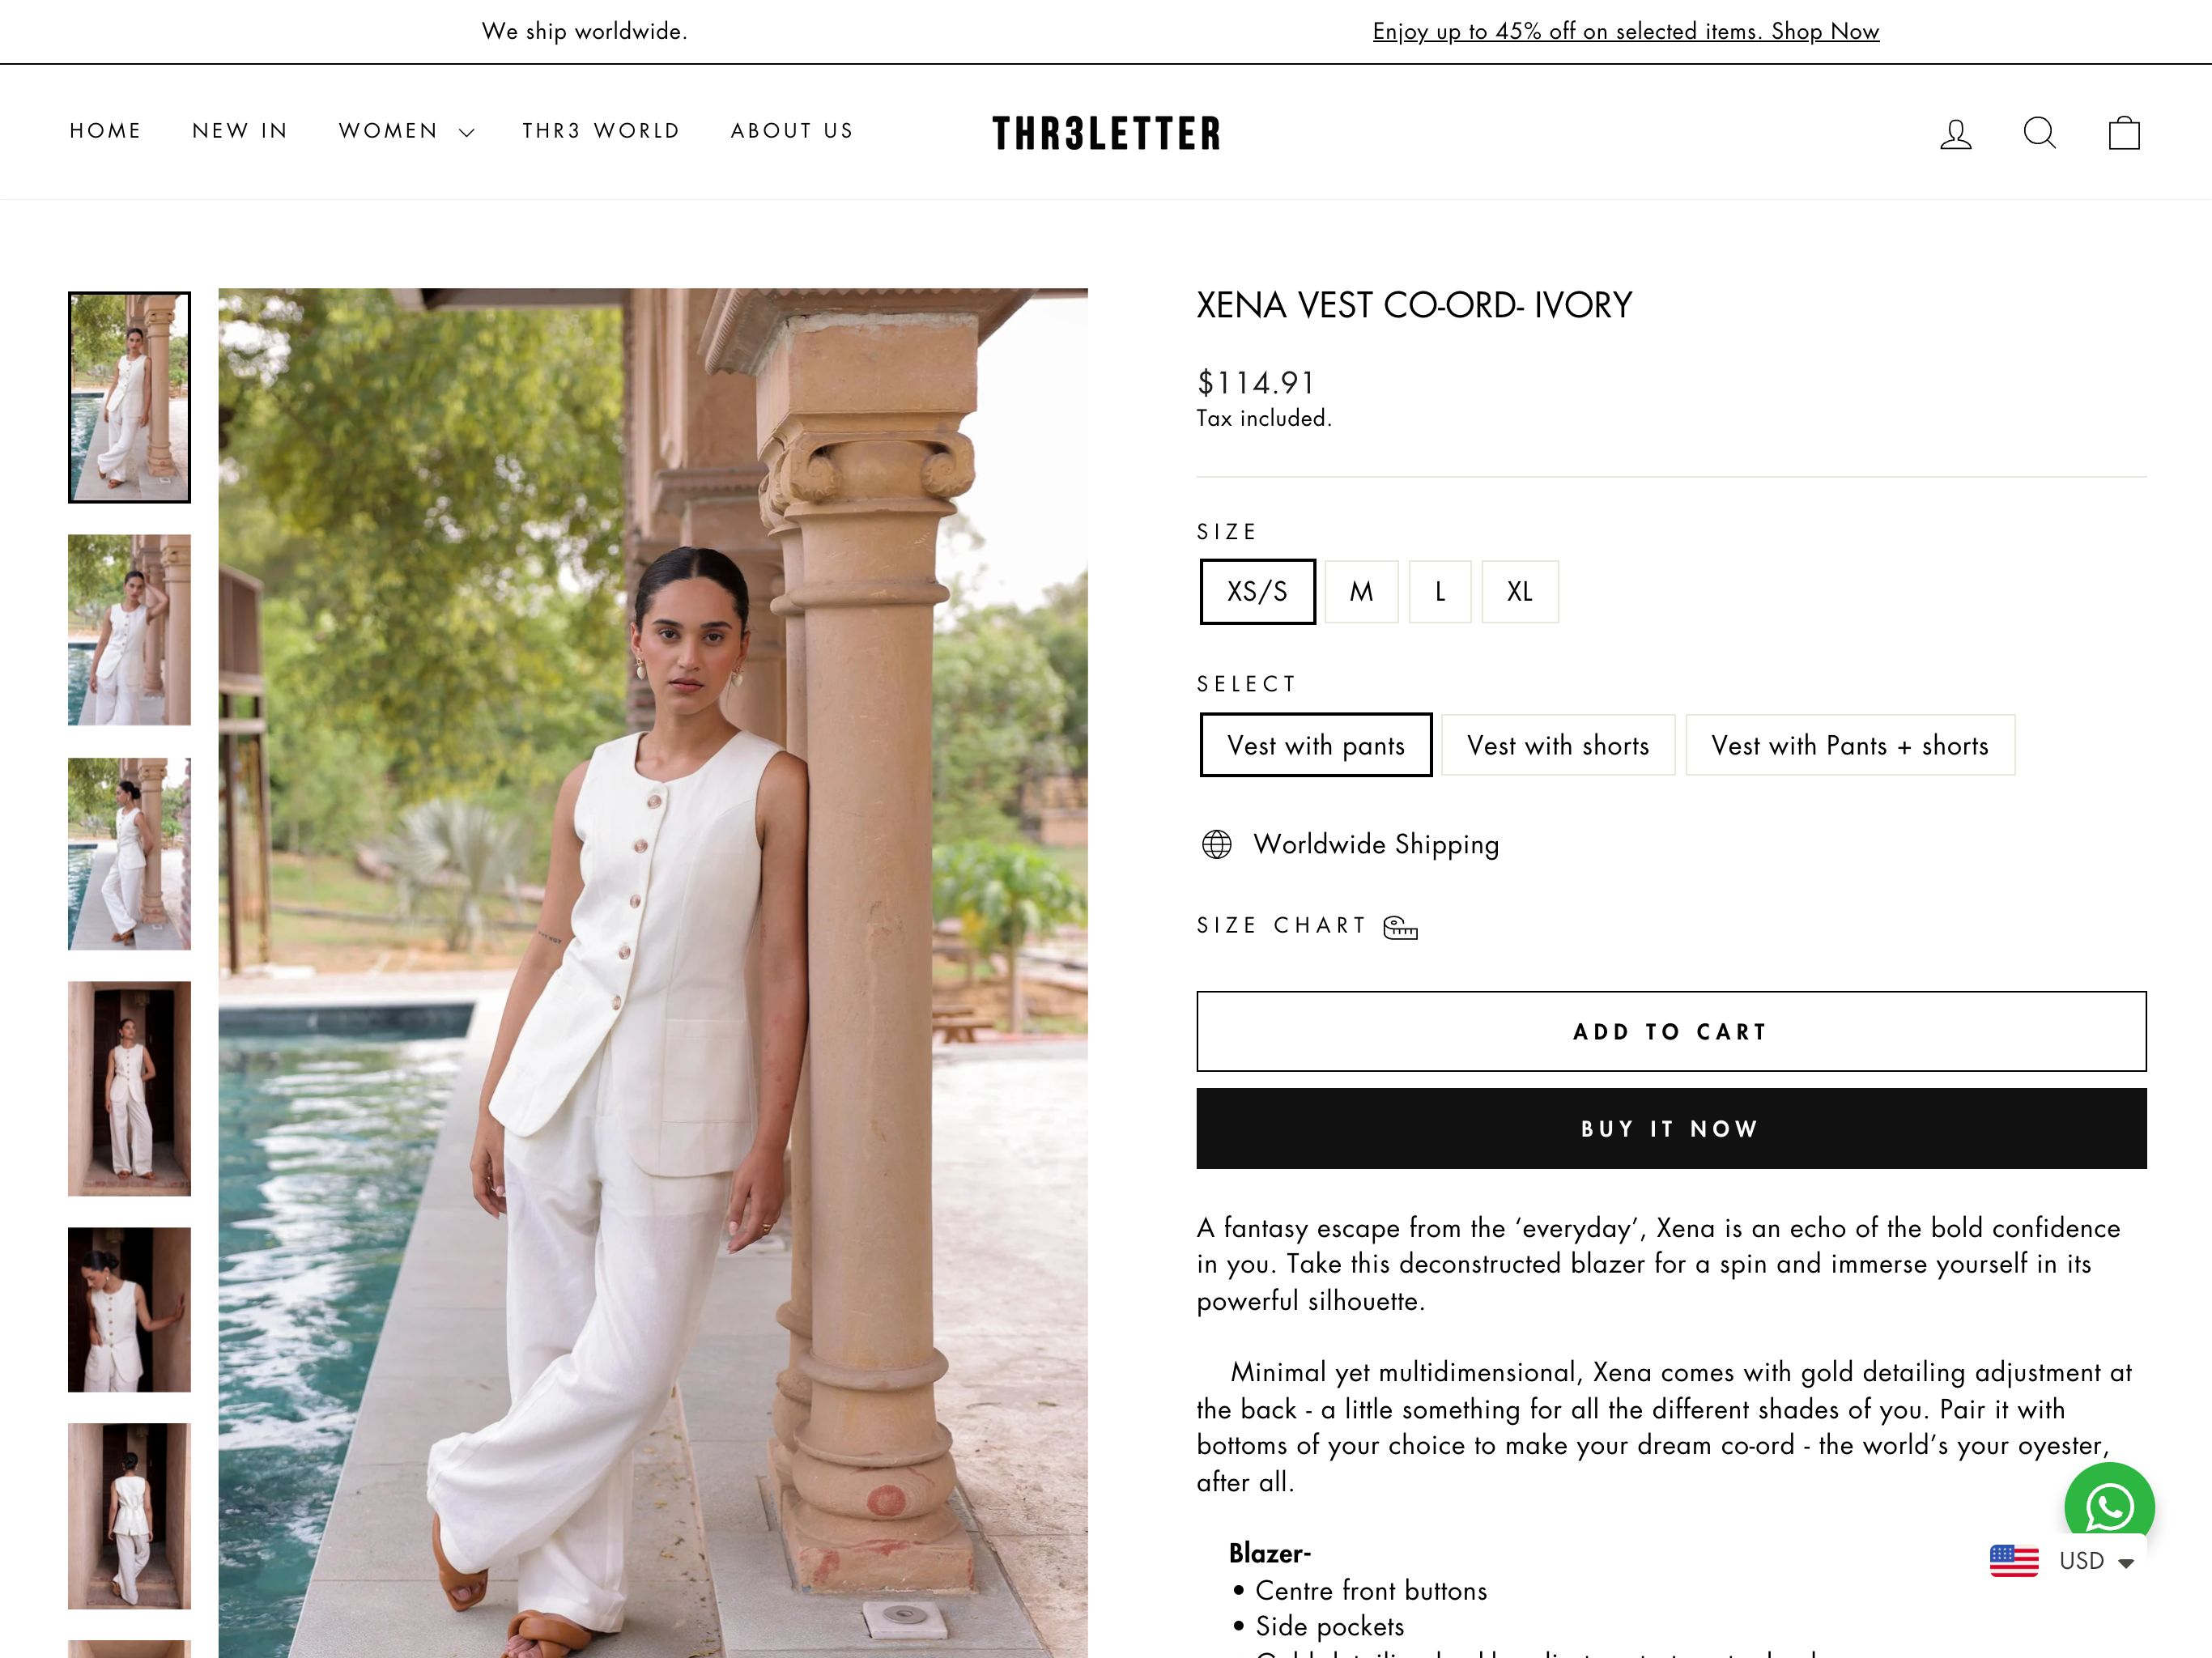The width and height of the screenshot is (2212, 1658).
Task: View the doorway pose fourth thumbnail
Action: click(129, 1088)
